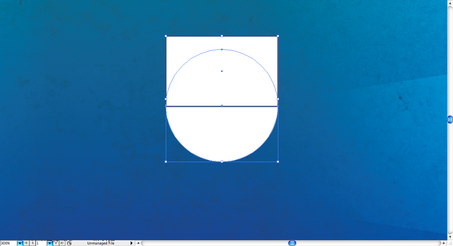The image size is (453, 246).
Task: Click the 300% zoom field
Action: click(x=8, y=243)
